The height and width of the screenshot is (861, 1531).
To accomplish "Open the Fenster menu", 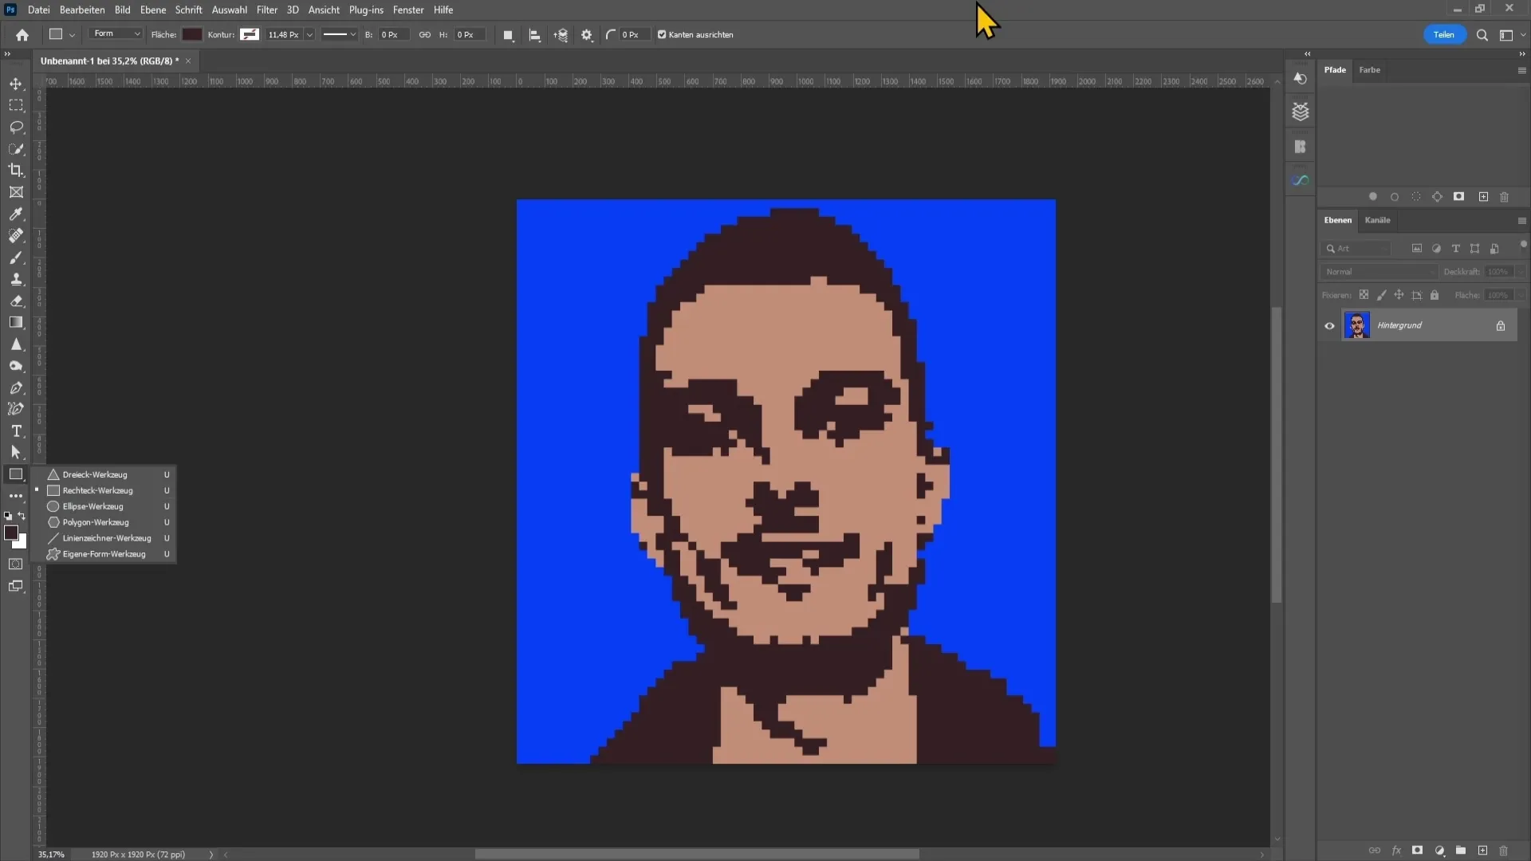I will [x=408, y=10].
